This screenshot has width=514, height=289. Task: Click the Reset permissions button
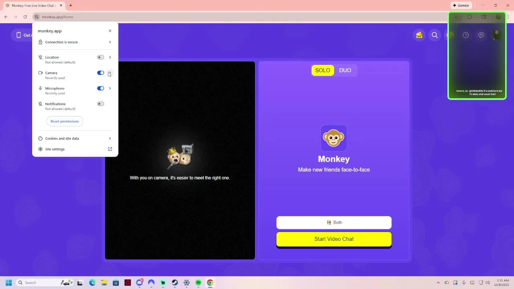click(65, 121)
